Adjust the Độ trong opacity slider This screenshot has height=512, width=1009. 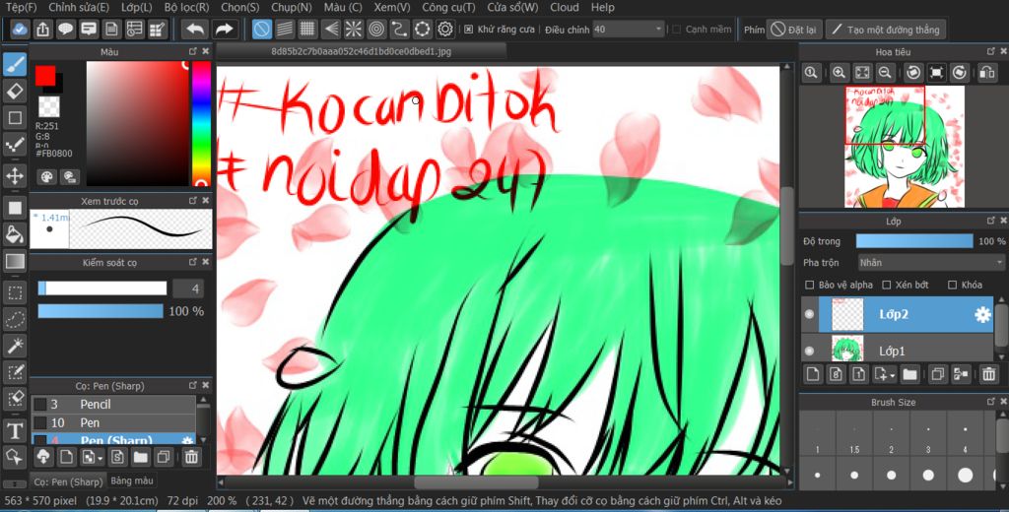(914, 240)
